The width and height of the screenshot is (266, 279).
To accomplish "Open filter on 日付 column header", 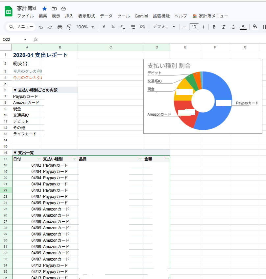I will (39, 159).
